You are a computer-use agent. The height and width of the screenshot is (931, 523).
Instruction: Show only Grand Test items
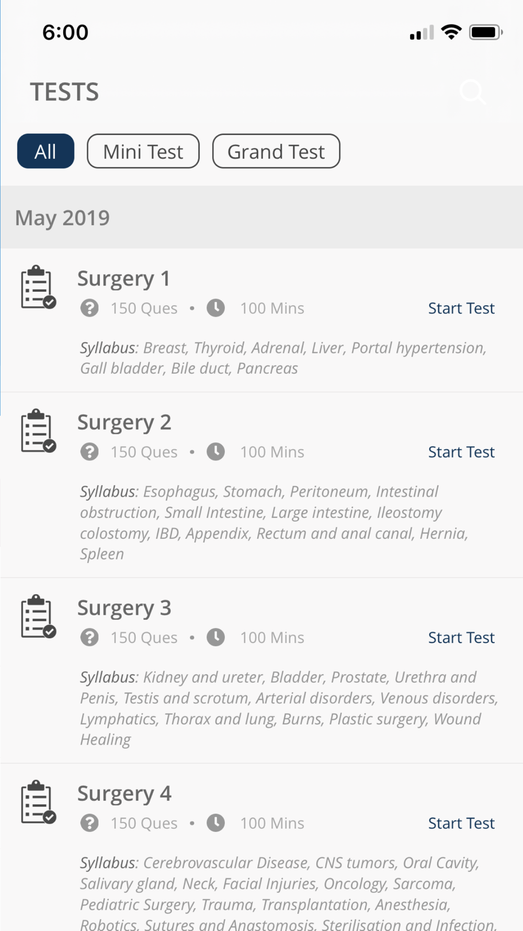click(x=276, y=151)
